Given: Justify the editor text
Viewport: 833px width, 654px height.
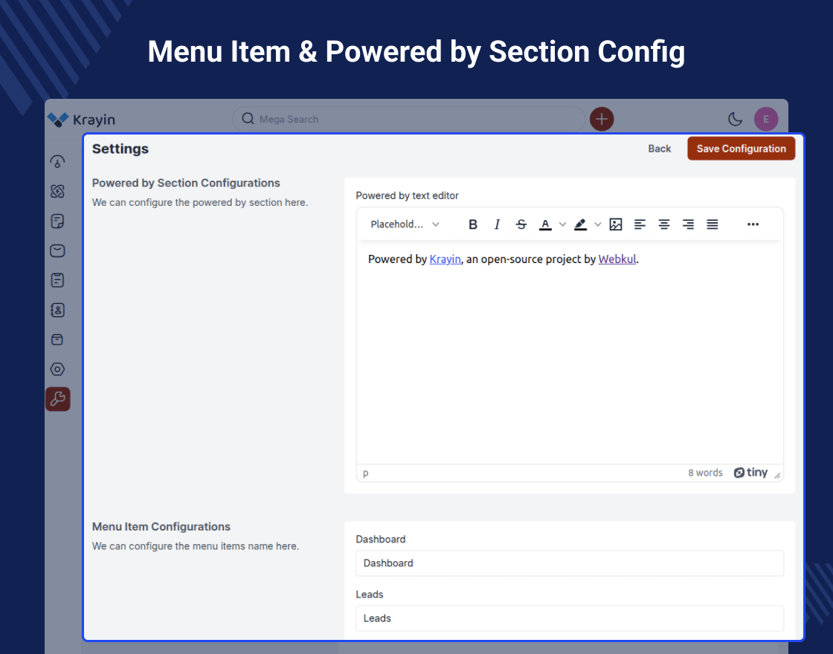Looking at the screenshot, I should [713, 224].
